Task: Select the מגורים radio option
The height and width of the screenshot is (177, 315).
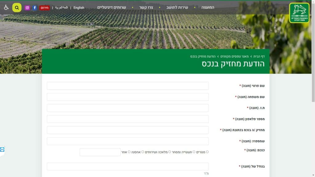Action: pos(207,152)
